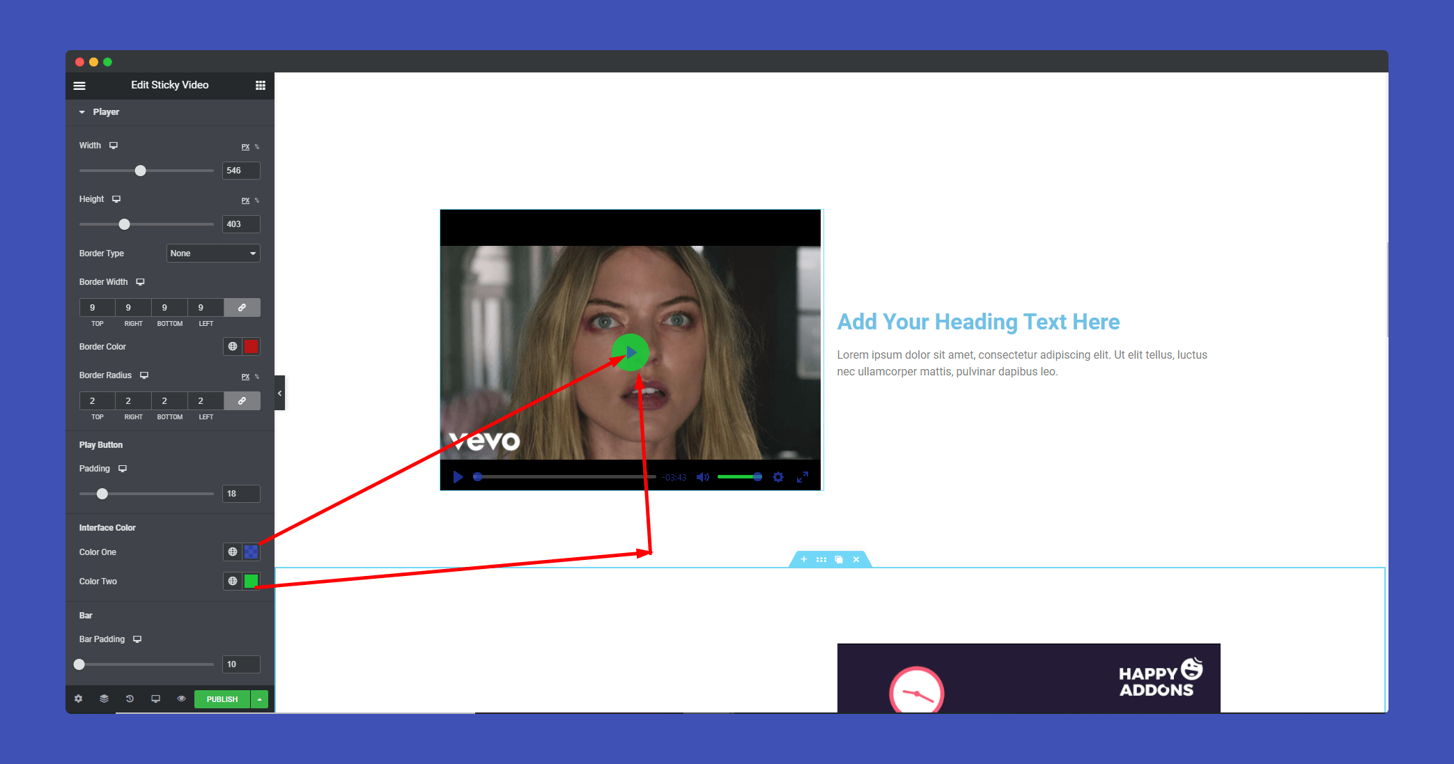Screen dimensions: 1454x764
Task: Click the responsive Height toggle icon
Action: tap(116, 199)
